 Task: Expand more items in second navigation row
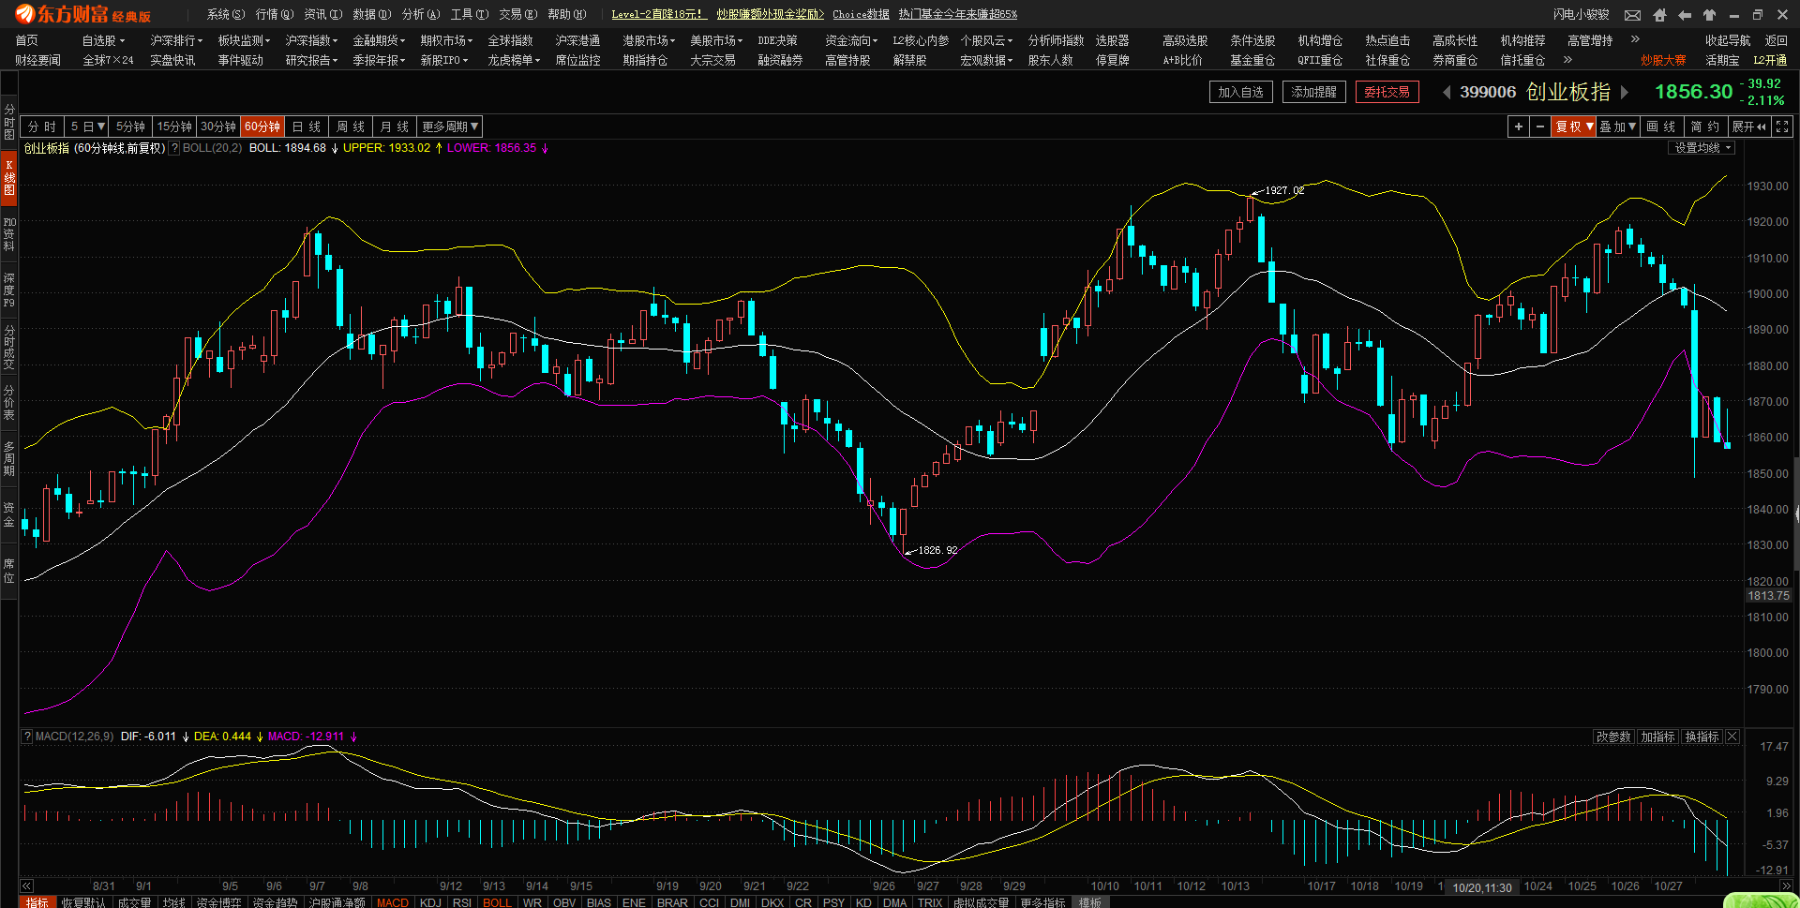1567,59
